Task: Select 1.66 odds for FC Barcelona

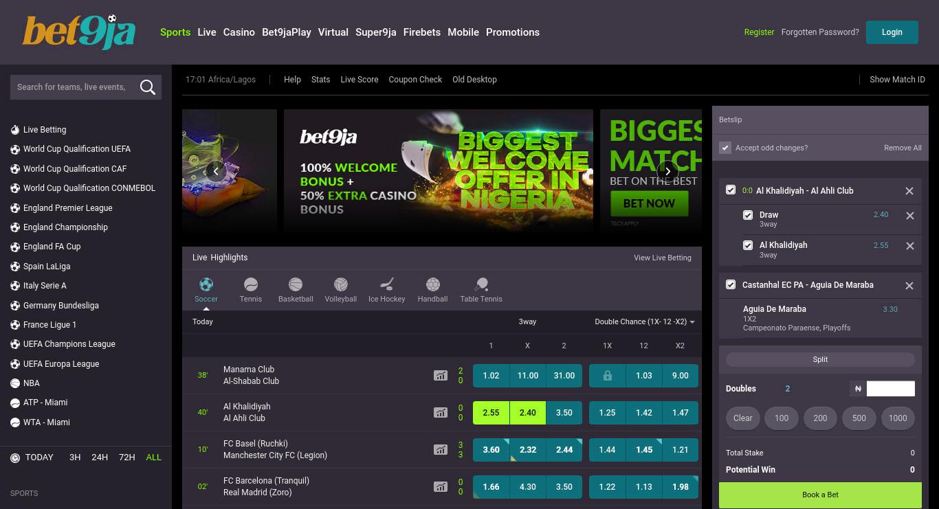Action: pos(491,487)
